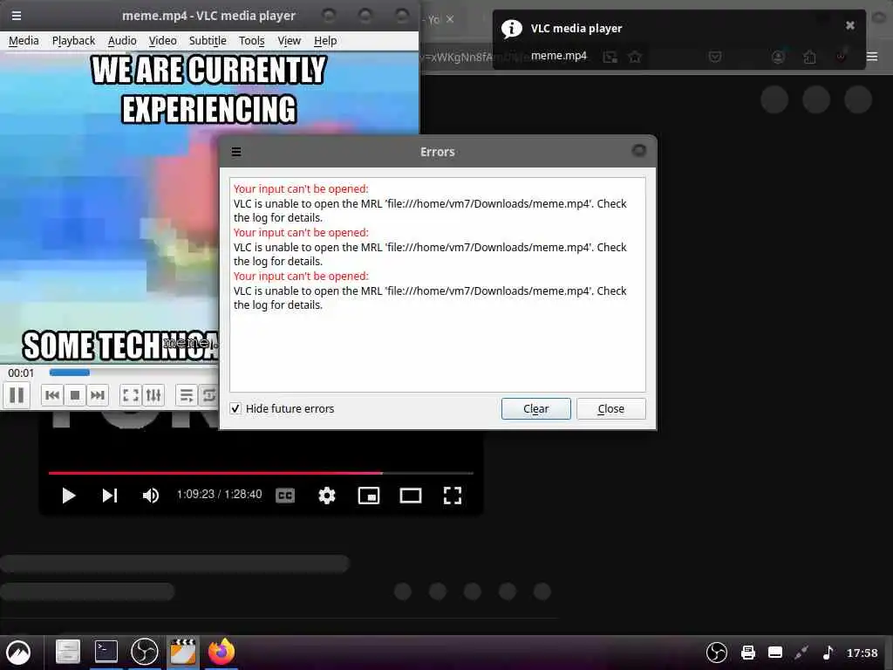Open Firefox hamburger menu
The width and height of the screenshot is (893, 670).
click(872, 57)
